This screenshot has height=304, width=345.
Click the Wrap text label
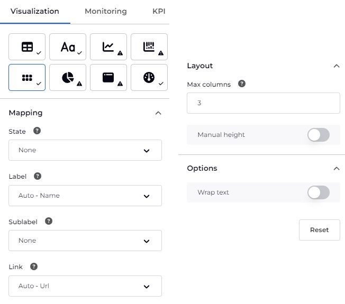tap(213, 192)
